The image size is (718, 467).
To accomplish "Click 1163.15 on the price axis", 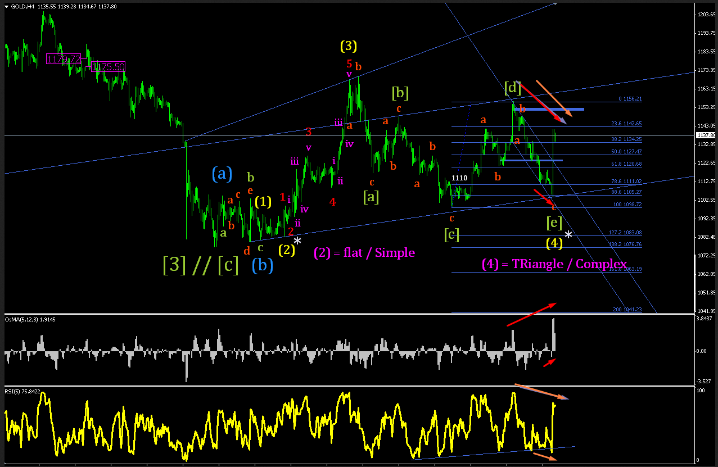I will click(x=706, y=89).
